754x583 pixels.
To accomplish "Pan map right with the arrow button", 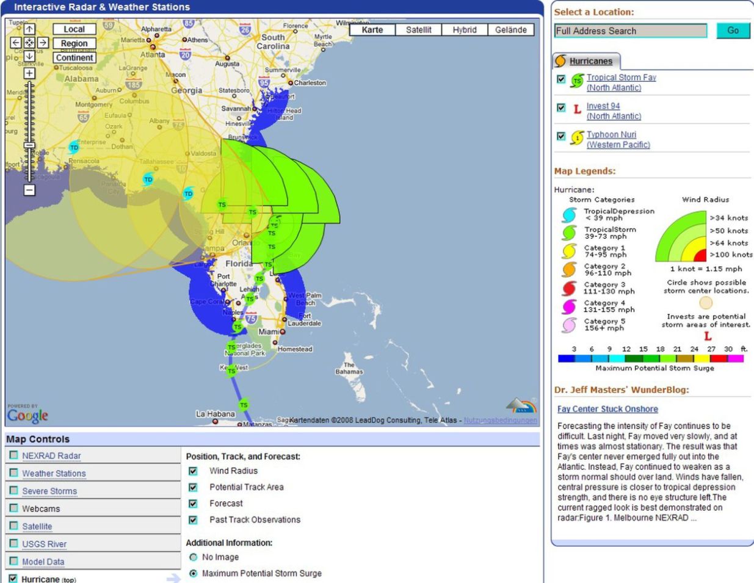I will [43, 43].
